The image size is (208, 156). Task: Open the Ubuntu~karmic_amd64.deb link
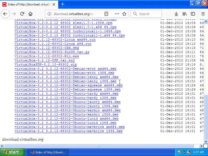click(x=68, y=110)
